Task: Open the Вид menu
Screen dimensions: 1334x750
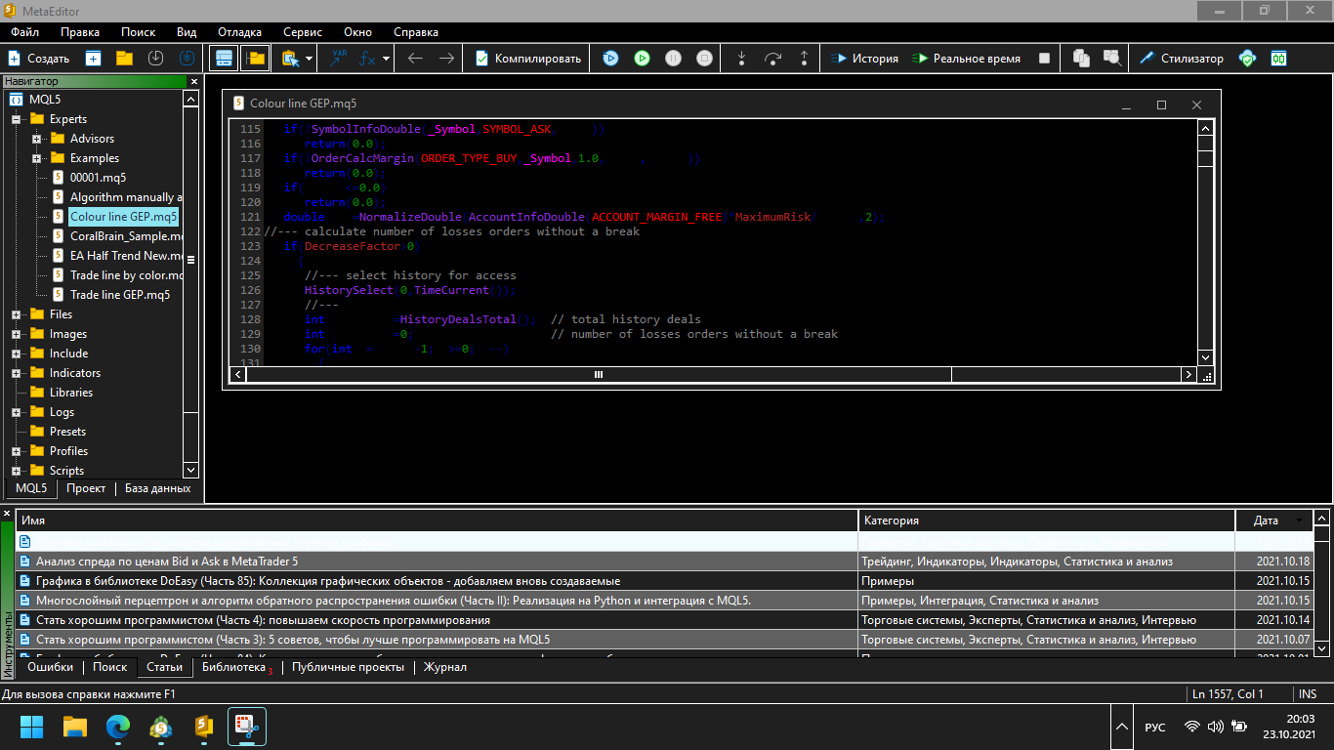Action: click(x=187, y=32)
